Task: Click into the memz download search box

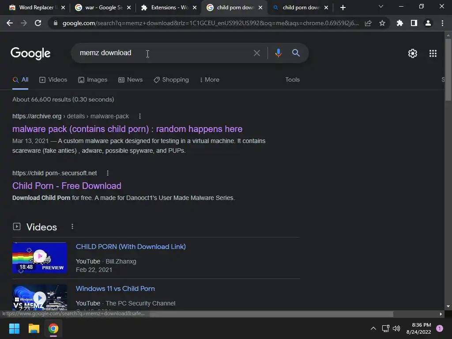Action: point(162,53)
